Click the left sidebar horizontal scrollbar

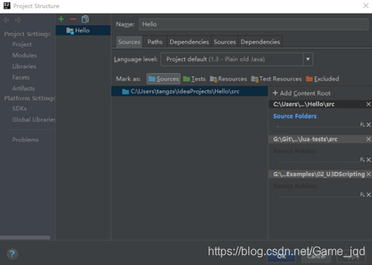25,238
